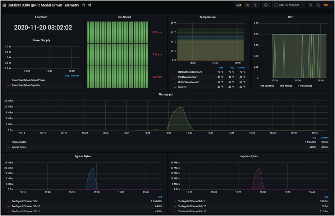Toggle Five Seconds CPU series
335x216 pixels.
point(267,86)
